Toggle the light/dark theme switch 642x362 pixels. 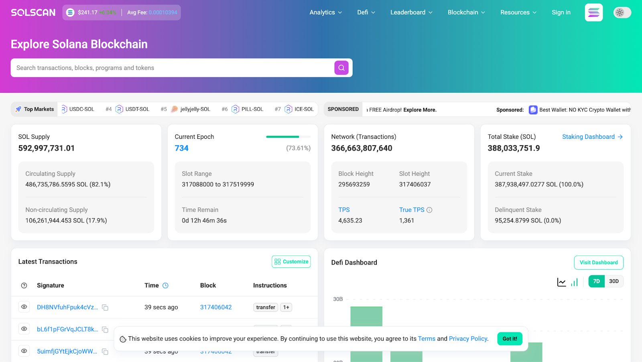[622, 12]
